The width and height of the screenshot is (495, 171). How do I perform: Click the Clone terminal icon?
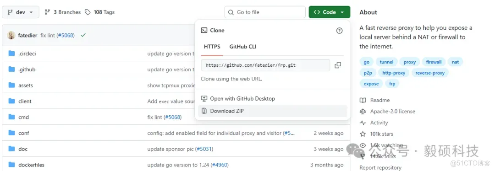point(204,31)
